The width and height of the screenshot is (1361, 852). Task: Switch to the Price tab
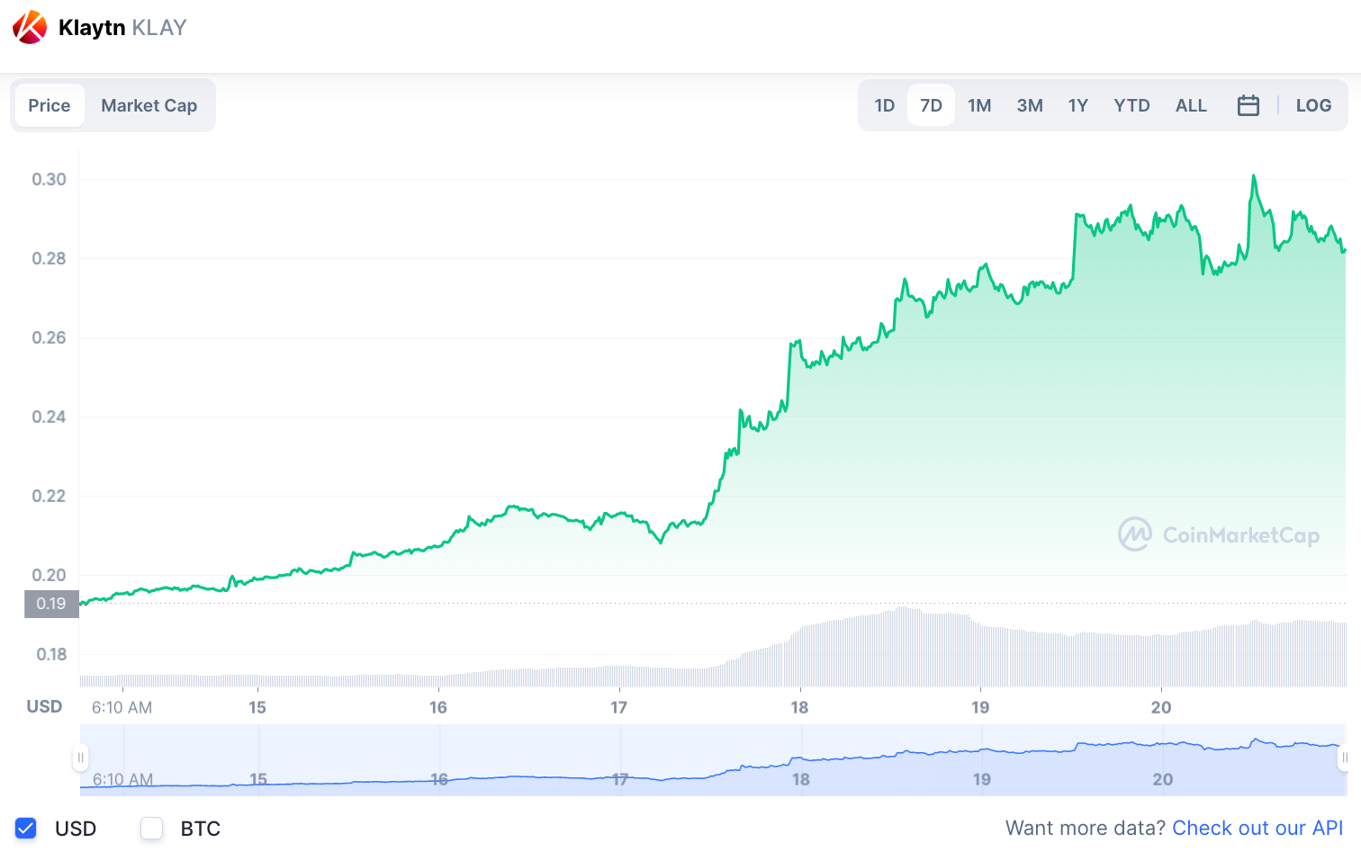[50, 105]
